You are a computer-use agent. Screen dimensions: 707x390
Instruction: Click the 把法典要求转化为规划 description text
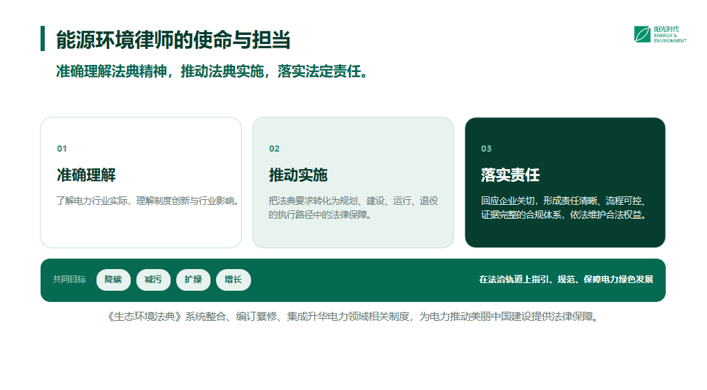(353, 208)
